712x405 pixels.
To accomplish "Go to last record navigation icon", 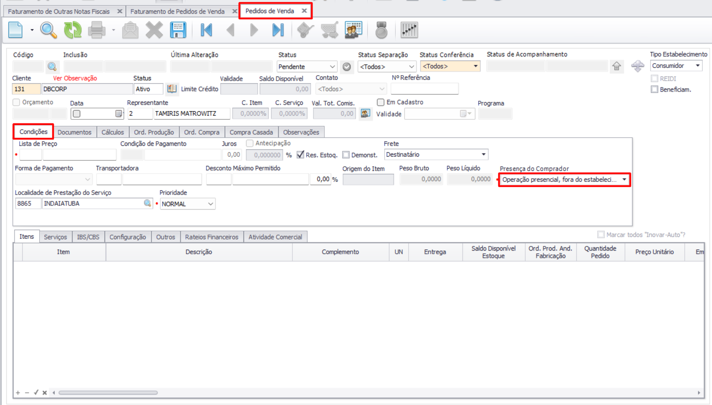I will (278, 30).
